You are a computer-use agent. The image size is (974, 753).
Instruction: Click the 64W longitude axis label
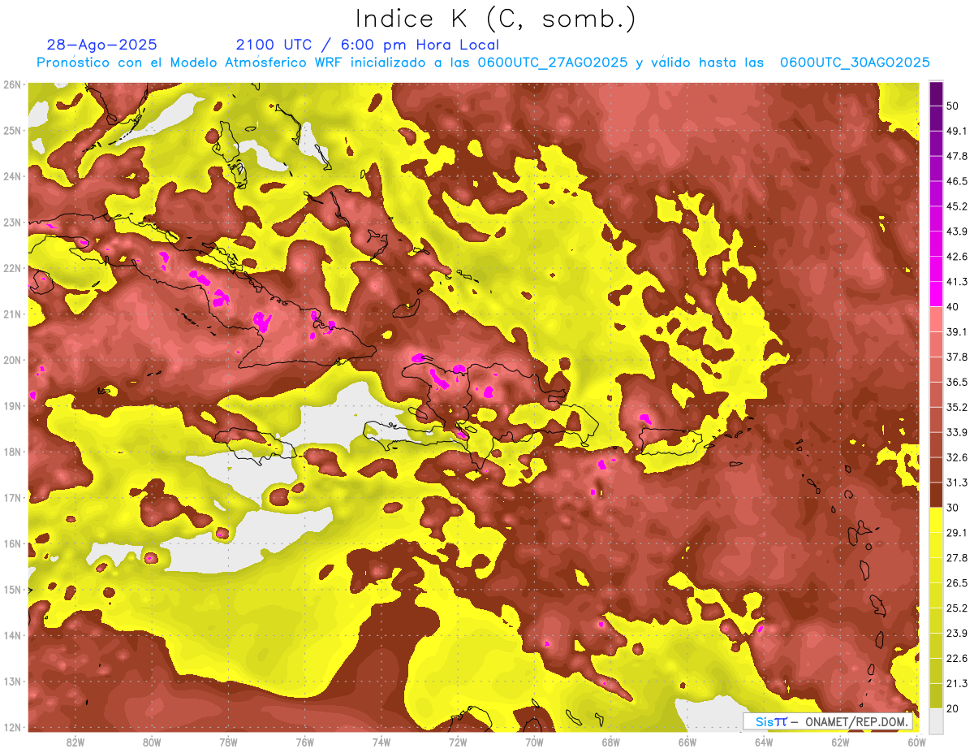coord(764,742)
